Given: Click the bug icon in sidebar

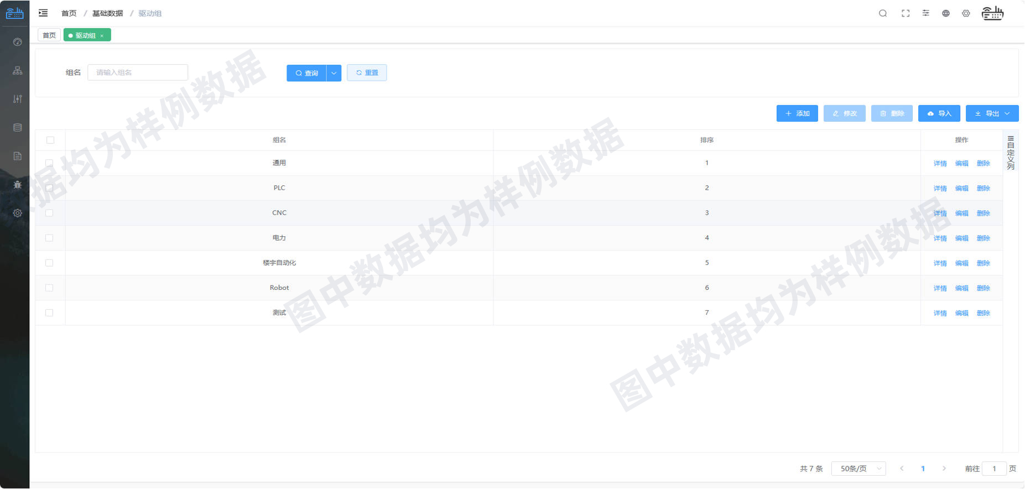Looking at the screenshot, I should click(x=18, y=185).
